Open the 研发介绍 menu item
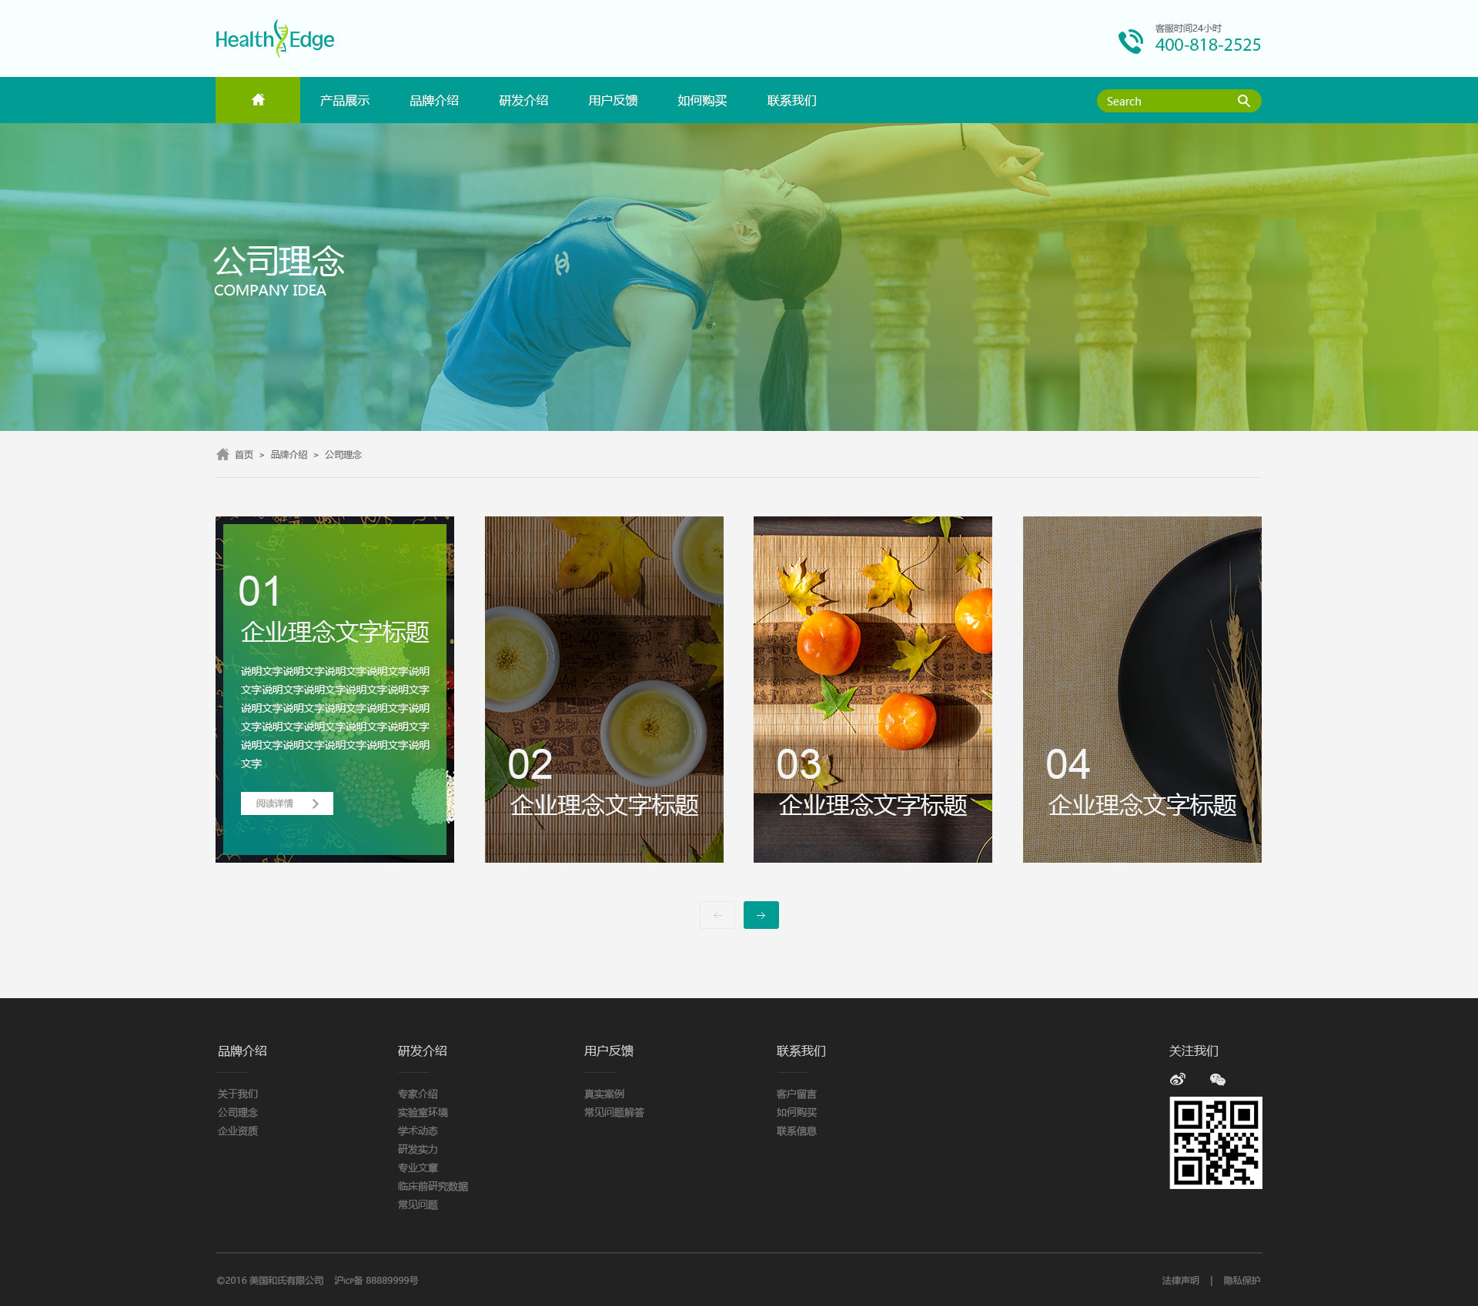The image size is (1478, 1306). click(x=523, y=101)
